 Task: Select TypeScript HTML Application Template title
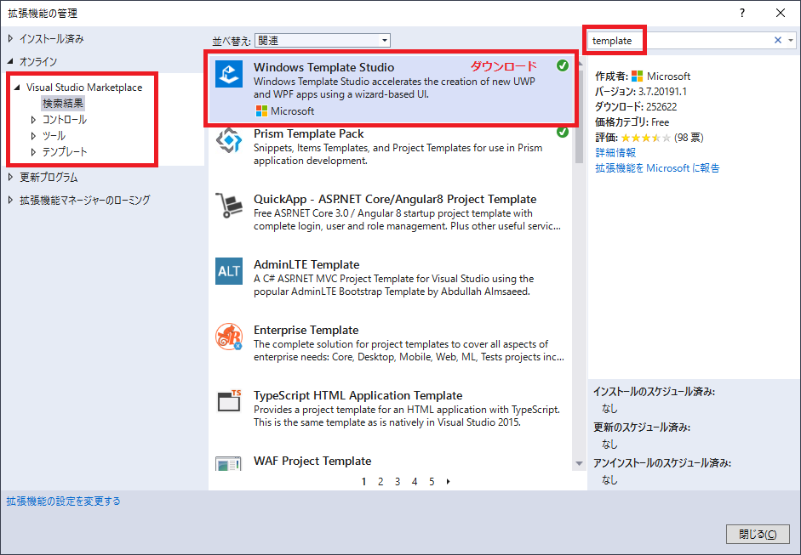(358, 395)
